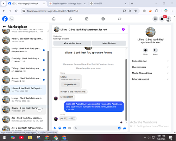Screen dimensions: 176x141
Task: Open Lennys' apartment conversation
Action: click(x=24, y=100)
